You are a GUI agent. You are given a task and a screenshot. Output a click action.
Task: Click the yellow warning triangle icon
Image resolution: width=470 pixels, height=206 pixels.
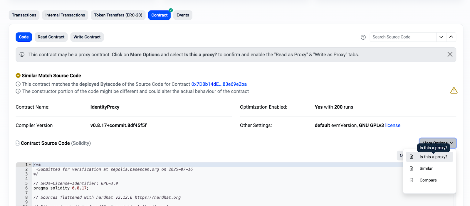(x=454, y=91)
